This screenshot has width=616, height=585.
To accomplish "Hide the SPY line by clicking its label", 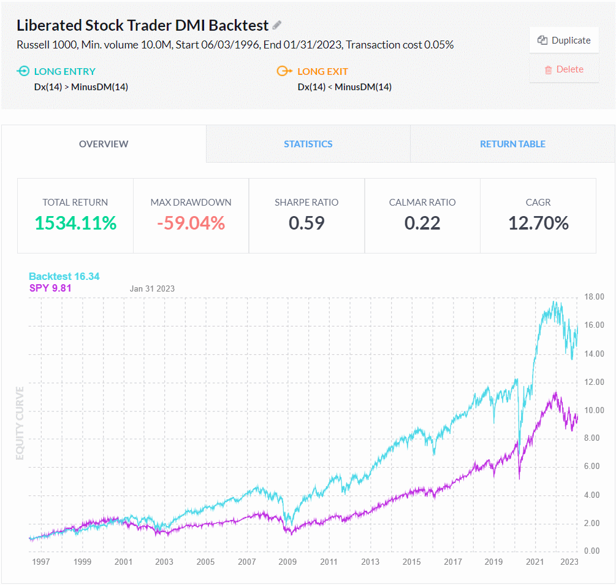I will [50, 287].
